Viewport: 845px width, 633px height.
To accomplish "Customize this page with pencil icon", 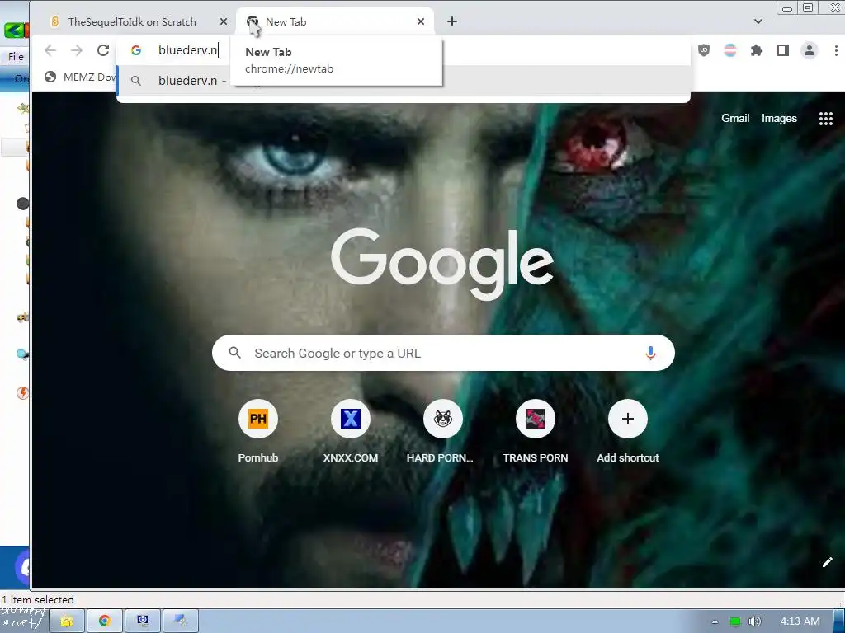I will 827,562.
